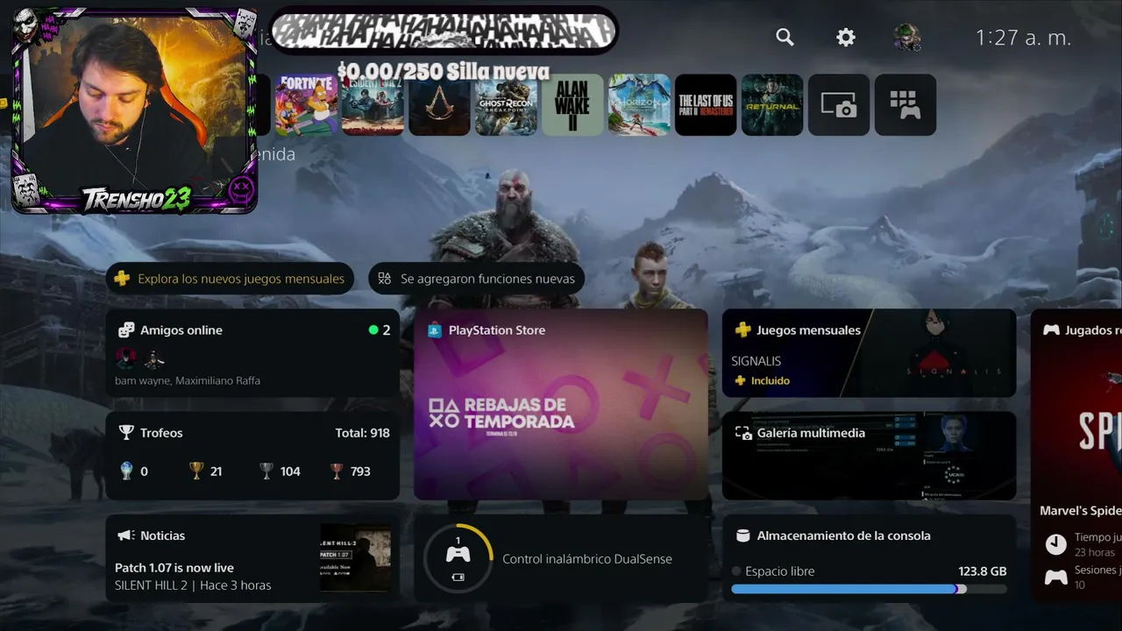The width and height of the screenshot is (1122, 631).
Task: Click the SILENT HILL 2 | Hace 3 horas line
Action: coord(193,585)
